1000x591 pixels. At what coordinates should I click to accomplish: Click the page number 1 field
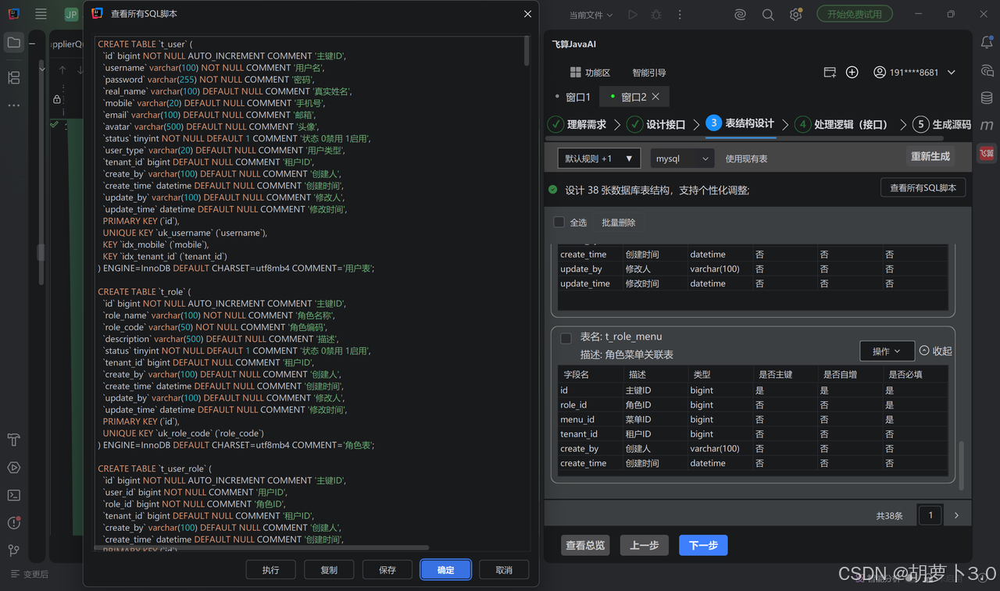pos(930,515)
